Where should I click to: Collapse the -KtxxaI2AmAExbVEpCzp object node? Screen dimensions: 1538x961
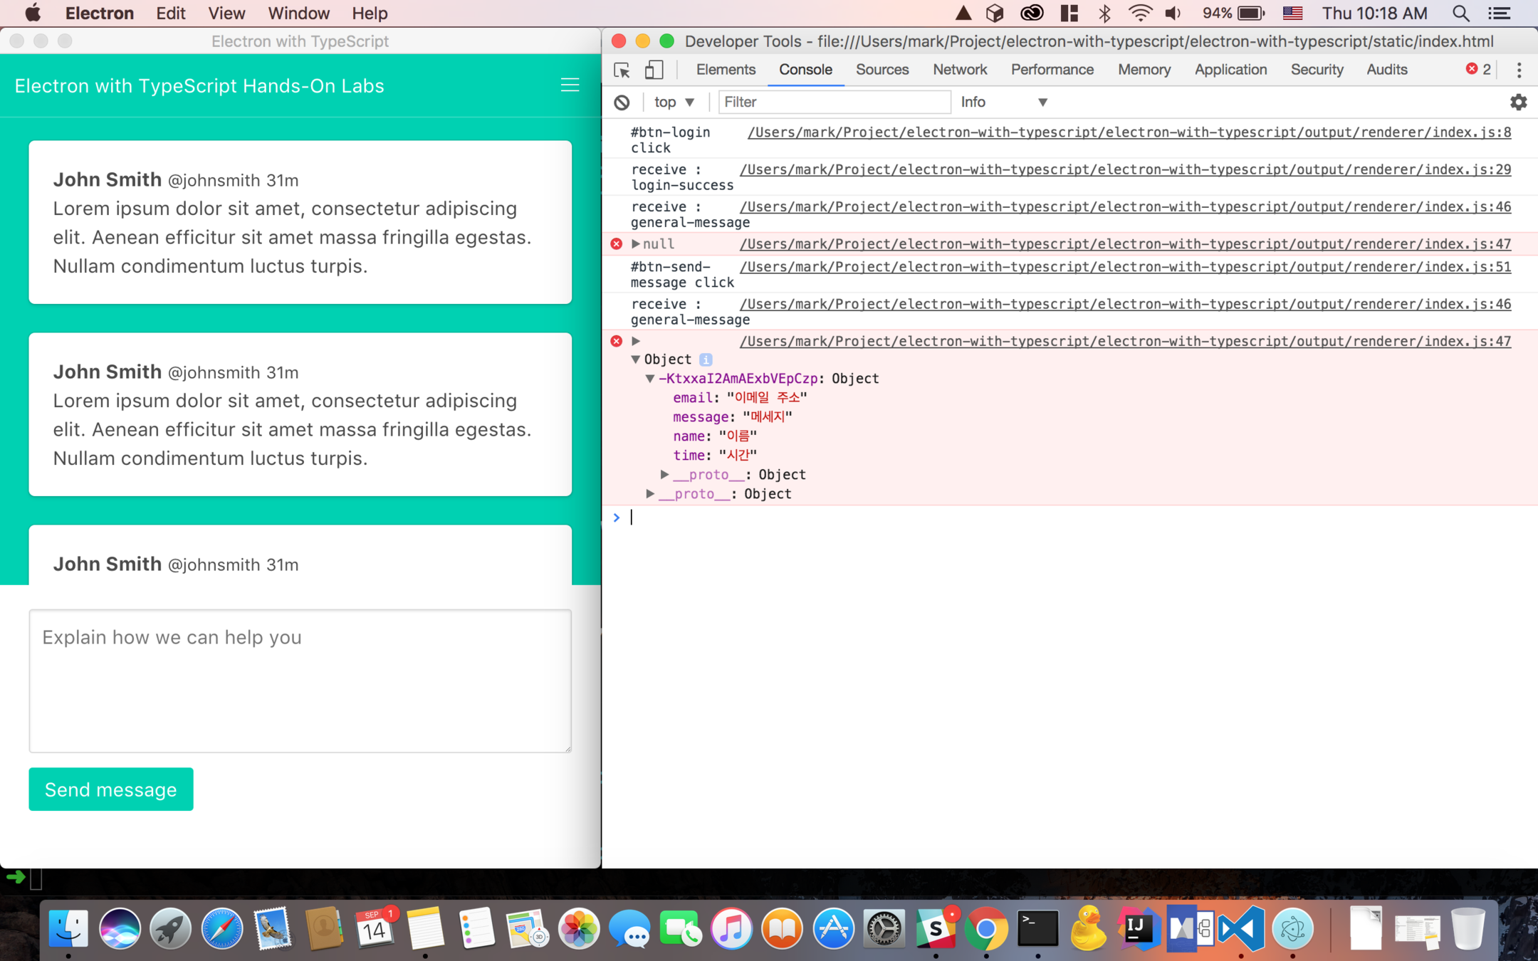650,379
